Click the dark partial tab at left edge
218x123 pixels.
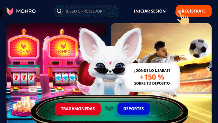pos(1,13)
